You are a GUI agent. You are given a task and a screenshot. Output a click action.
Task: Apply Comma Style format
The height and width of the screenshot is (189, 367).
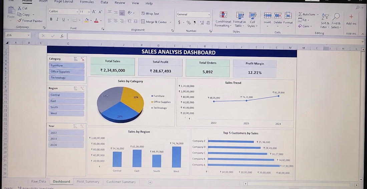tap(195, 23)
